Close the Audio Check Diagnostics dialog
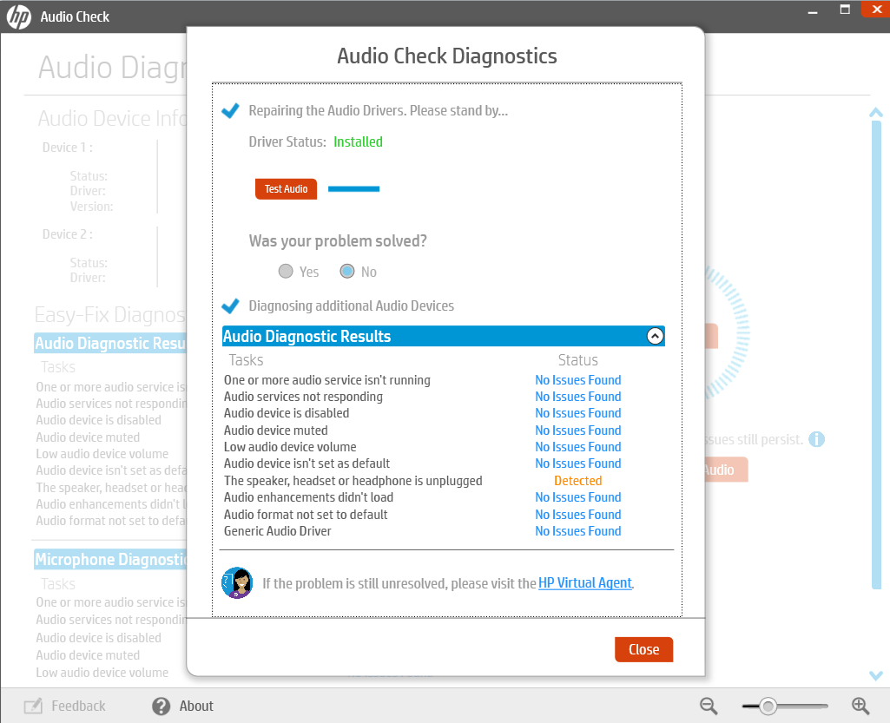The width and height of the screenshot is (890, 723). click(x=643, y=649)
